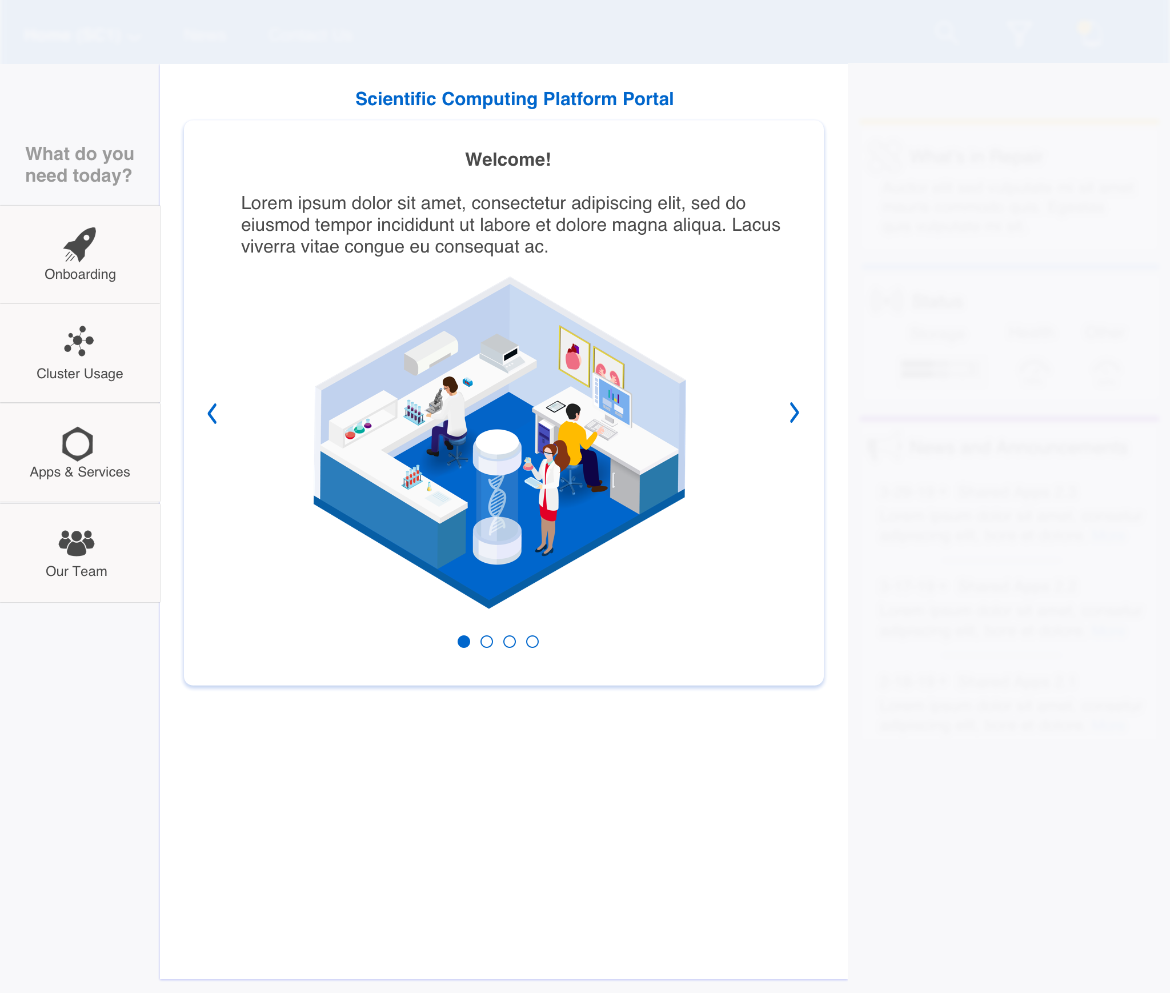
Task: Click the isometric laboratory illustration
Action: tap(499, 443)
